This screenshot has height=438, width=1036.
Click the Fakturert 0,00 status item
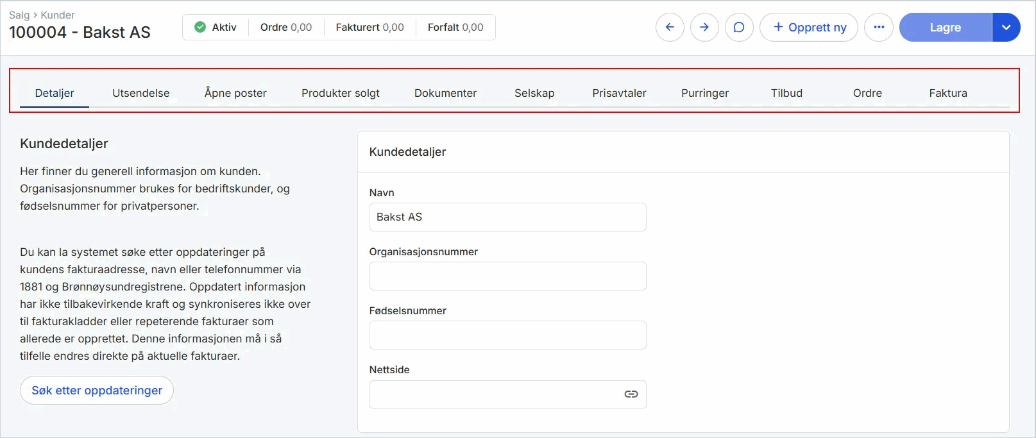pyautogui.click(x=370, y=27)
